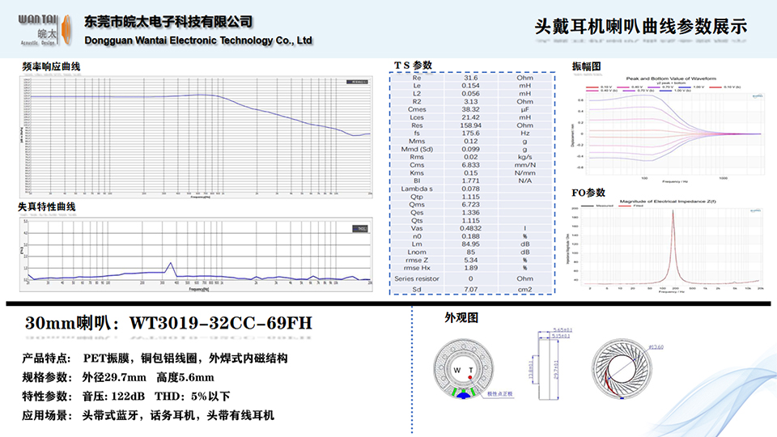Viewport: 777px width, 437px height.
Task: Click the side profile dimension drawing
Action: pos(549,365)
